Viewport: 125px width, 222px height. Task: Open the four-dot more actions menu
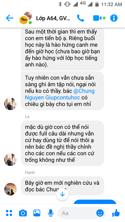coord(9,213)
